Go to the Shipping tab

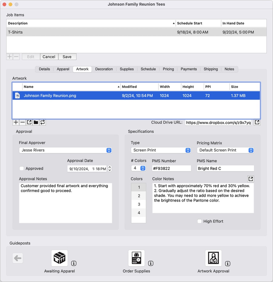[211, 69]
